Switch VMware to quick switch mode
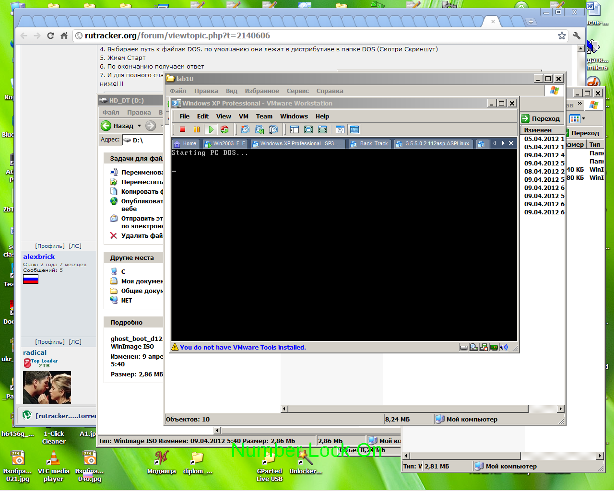Viewport: 614px width, 491px height. click(x=308, y=129)
